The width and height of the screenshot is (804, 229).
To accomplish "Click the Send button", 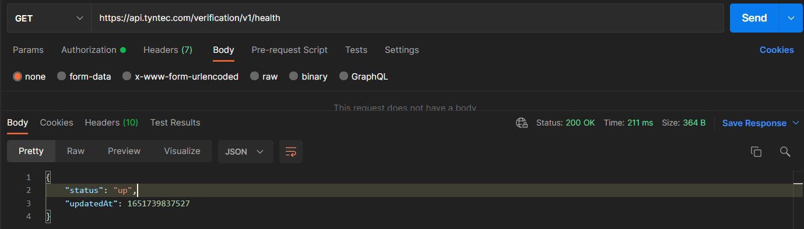I will point(754,18).
